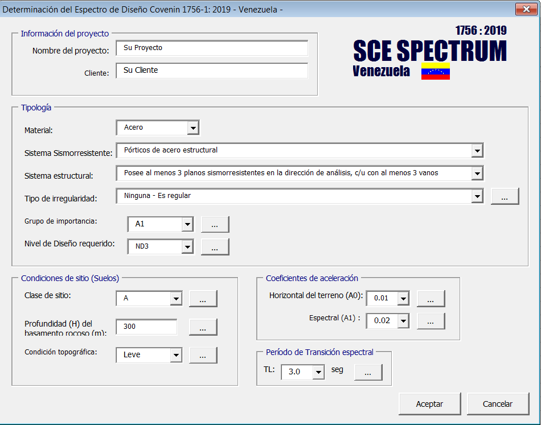This screenshot has width=541, height=425.
Task: Click the Tipología group heading
Action: [36, 108]
